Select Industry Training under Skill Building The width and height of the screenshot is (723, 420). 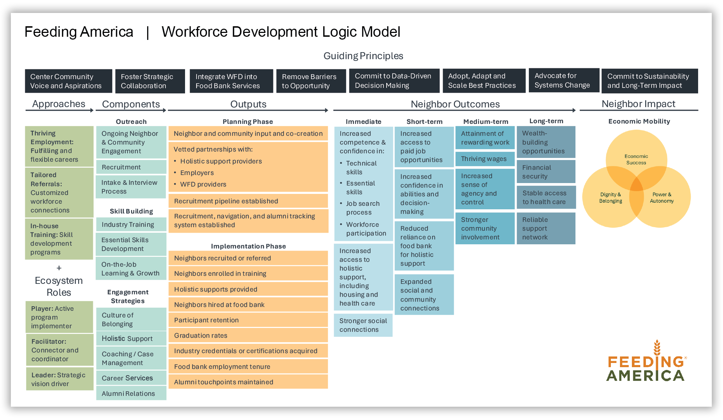(131, 225)
